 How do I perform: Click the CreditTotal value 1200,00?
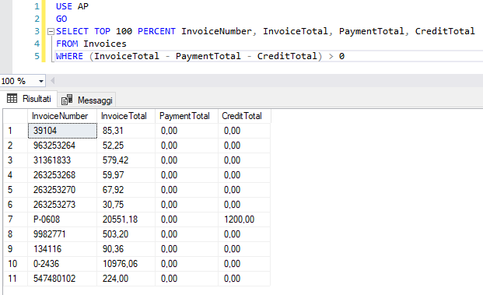[244, 219]
